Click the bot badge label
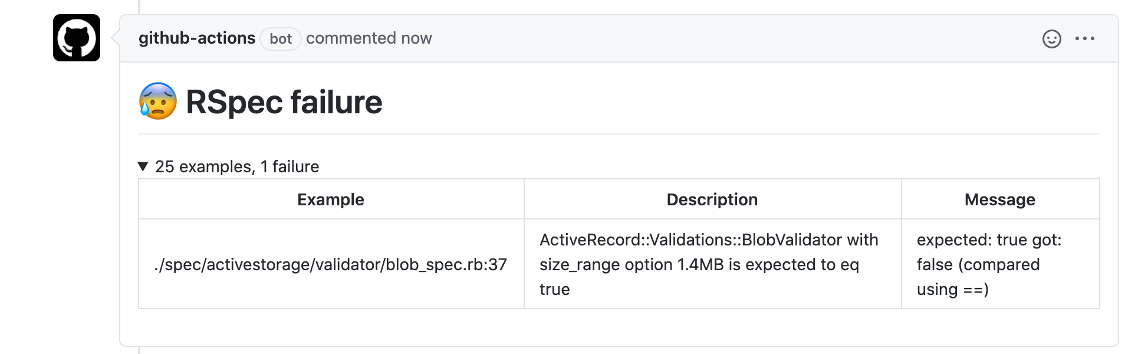Screen dimensions: 1138x354 click(280, 39)
